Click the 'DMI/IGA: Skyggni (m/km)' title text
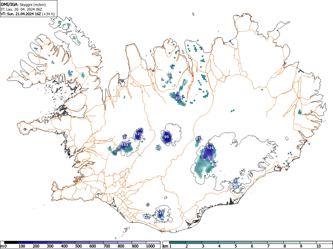The height and width of the screenshot is (249, 333). [23, 5]
